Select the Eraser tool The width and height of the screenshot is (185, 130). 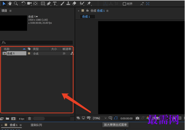(74, 4)
